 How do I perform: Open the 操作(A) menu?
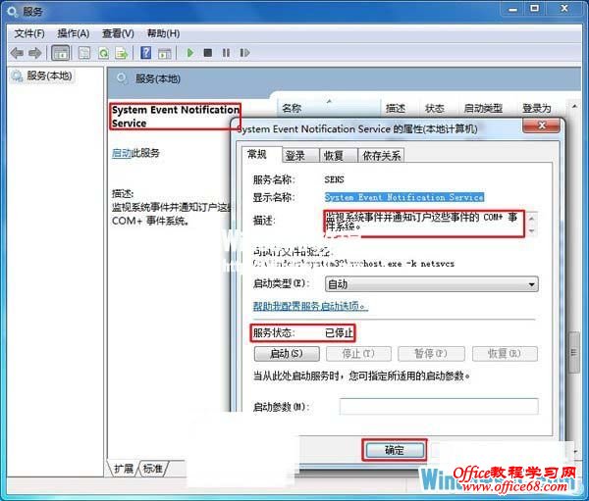74,33
